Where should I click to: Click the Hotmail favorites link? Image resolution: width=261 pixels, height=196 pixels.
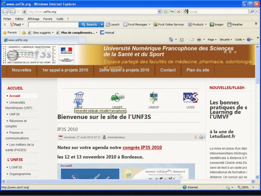click(107, 33)
